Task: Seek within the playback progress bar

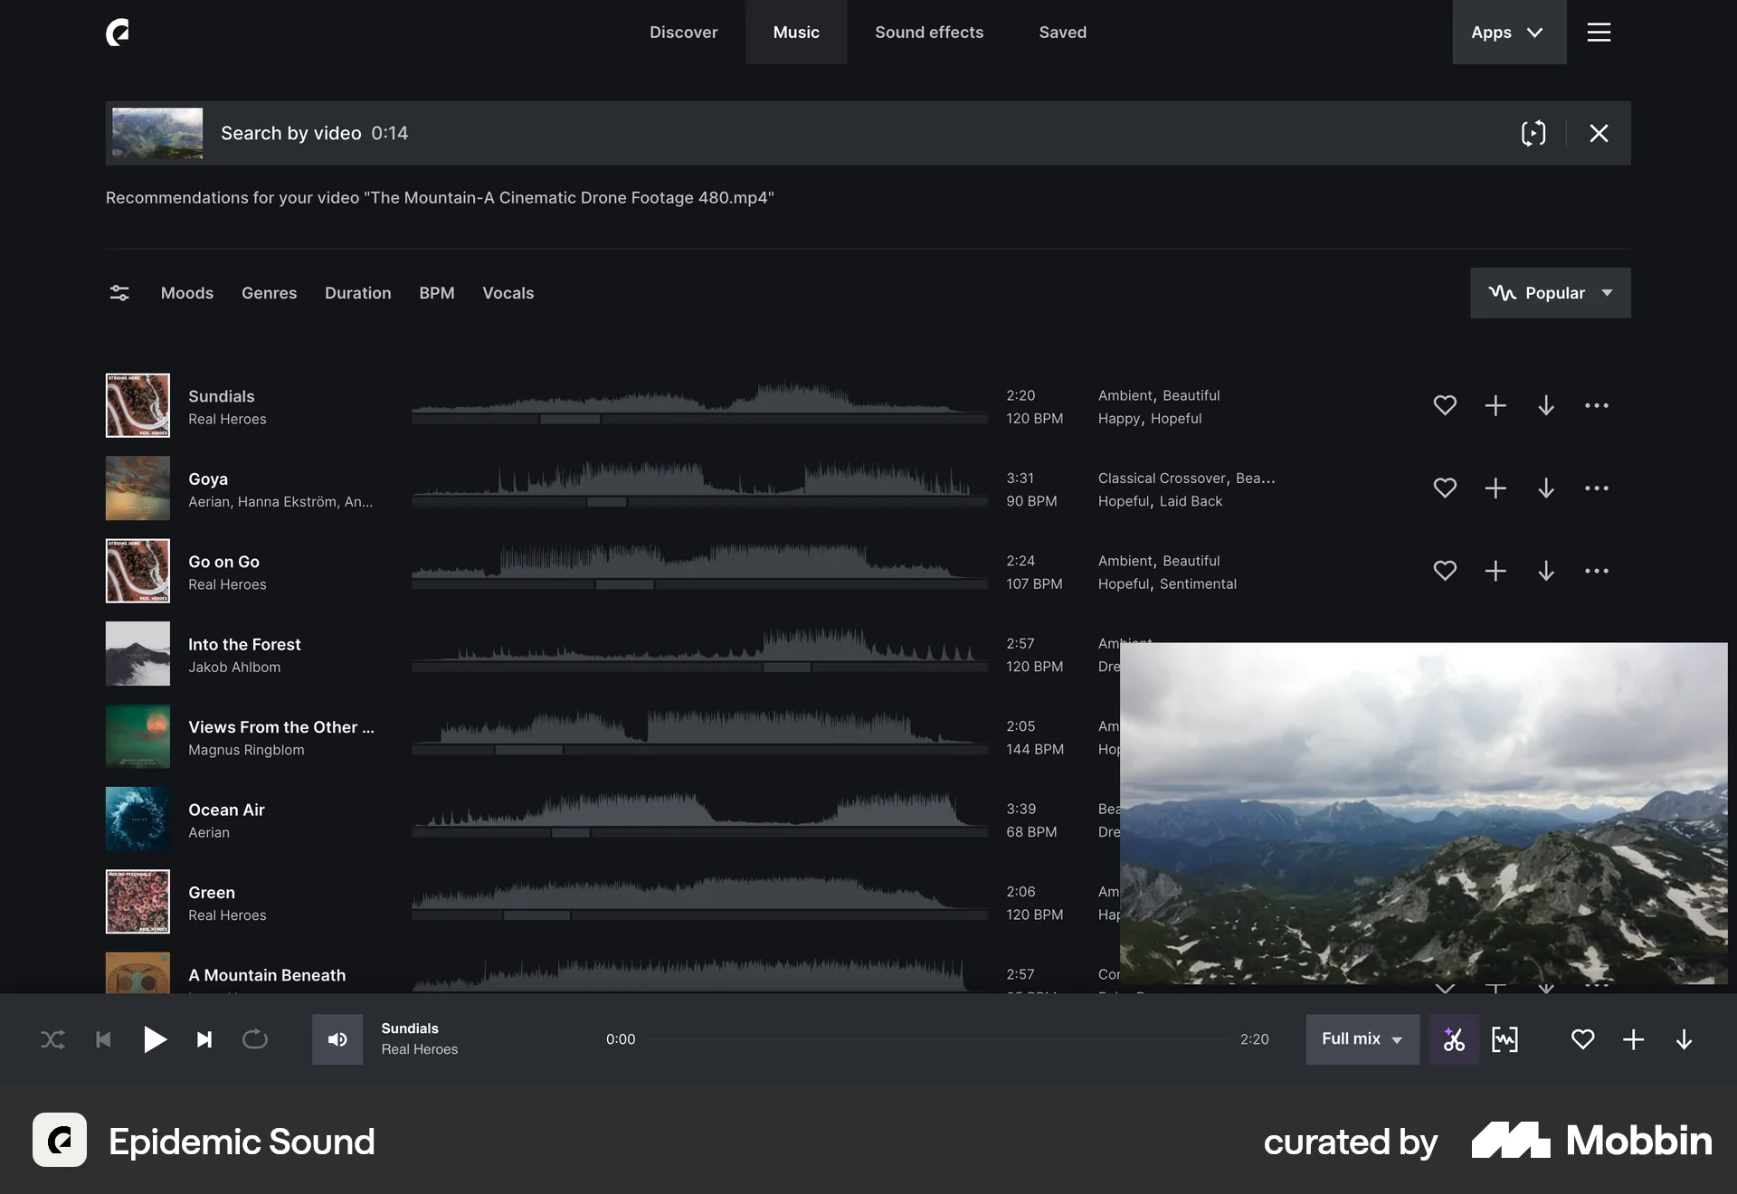Action: coord(936,1039)
